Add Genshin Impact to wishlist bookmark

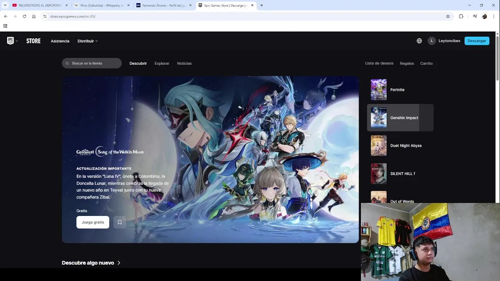[120, 222]
